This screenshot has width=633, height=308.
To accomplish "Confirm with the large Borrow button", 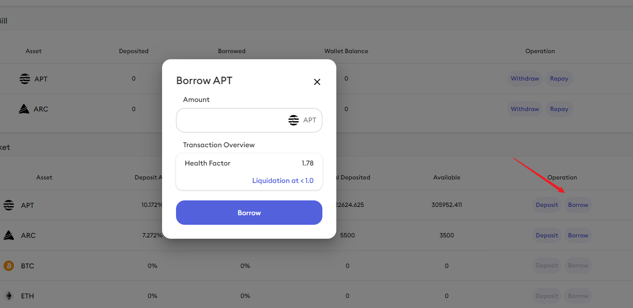I will point(249,213).
